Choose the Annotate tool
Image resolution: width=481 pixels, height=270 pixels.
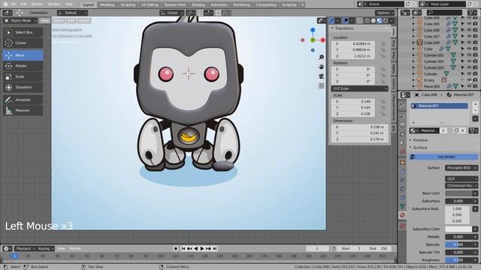coord(23,100)
